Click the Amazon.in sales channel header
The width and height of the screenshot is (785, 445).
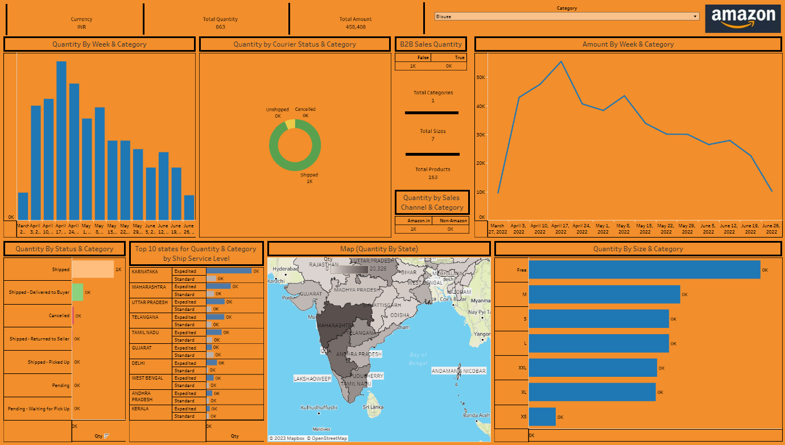[x=414, y=221]
